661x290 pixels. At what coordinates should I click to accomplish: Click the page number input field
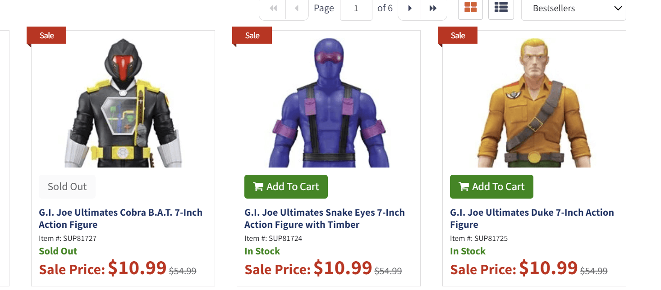[356, 8]
